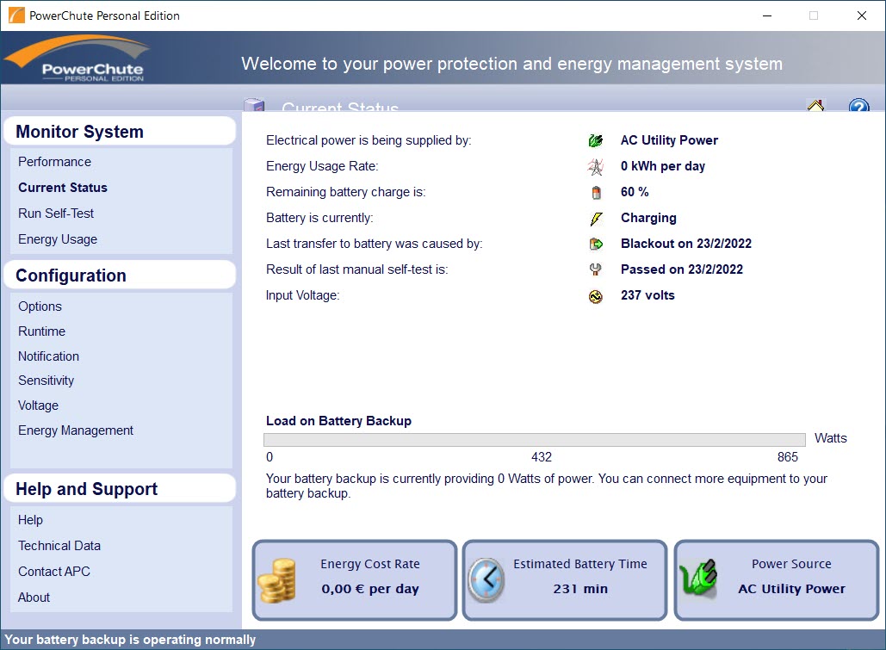Click 'Load on Battery Backup' heading

[x=338, y=421]
